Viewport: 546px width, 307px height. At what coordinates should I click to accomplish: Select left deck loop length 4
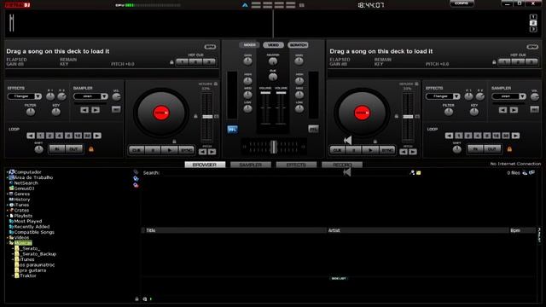click(59, 136)
